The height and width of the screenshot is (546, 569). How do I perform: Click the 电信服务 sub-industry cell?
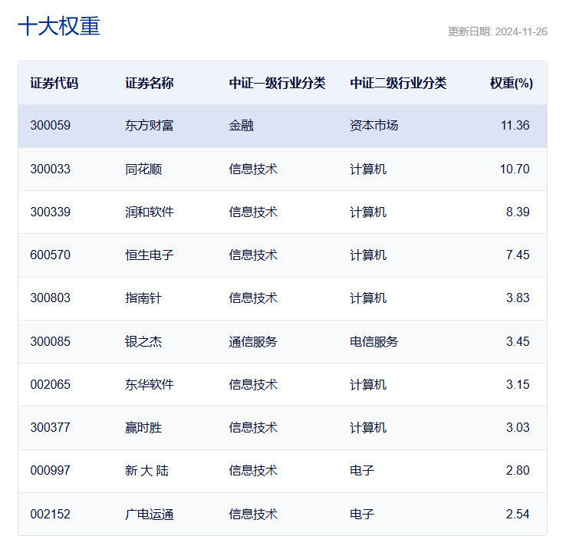[x=373, y=342]
